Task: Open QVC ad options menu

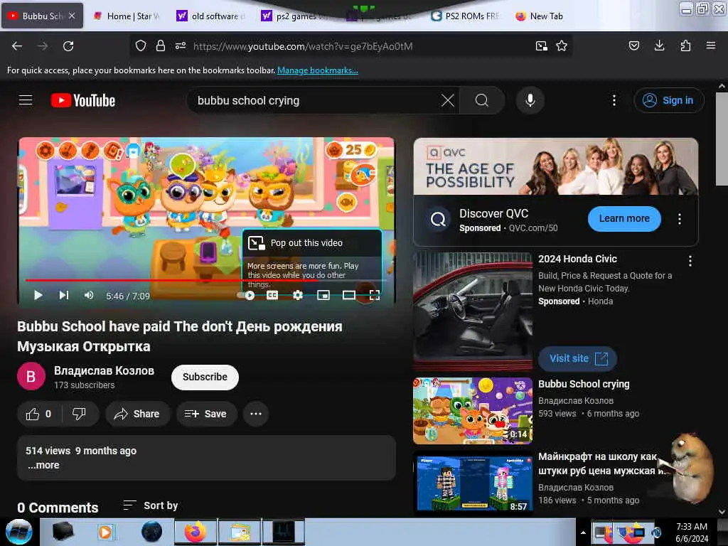Action: [679, 219]
